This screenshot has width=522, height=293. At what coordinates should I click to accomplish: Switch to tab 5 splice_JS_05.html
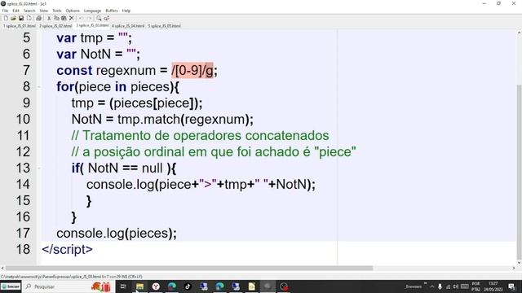click(x=165, y=25)
